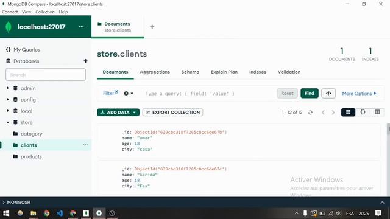Open the Connect menu
Image resolution: width=390 pixels, height=219 pixels.
pyautogui.click(x=10, y=12)
